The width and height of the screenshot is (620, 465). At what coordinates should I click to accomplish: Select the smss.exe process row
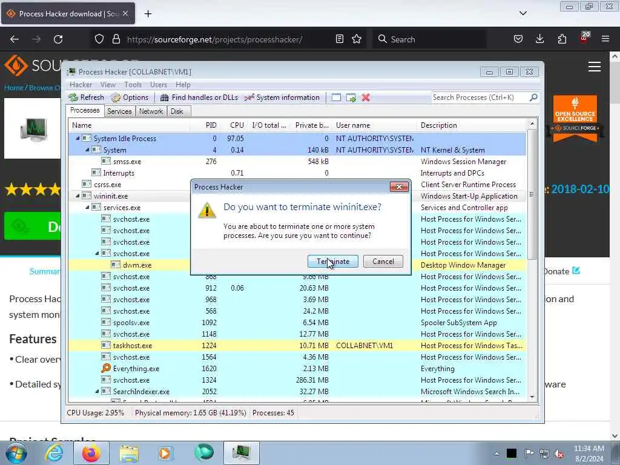297,161
